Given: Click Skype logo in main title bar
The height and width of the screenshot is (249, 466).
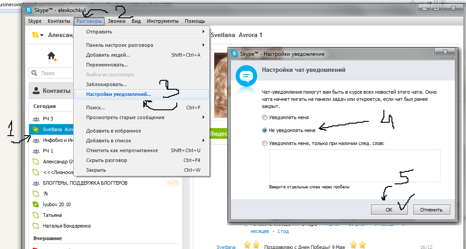Looking at the screenshot, I should coord(29,10).
